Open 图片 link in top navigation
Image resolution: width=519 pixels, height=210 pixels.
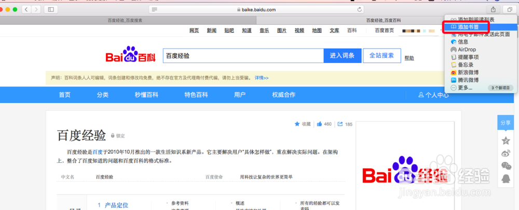point(282,31)
